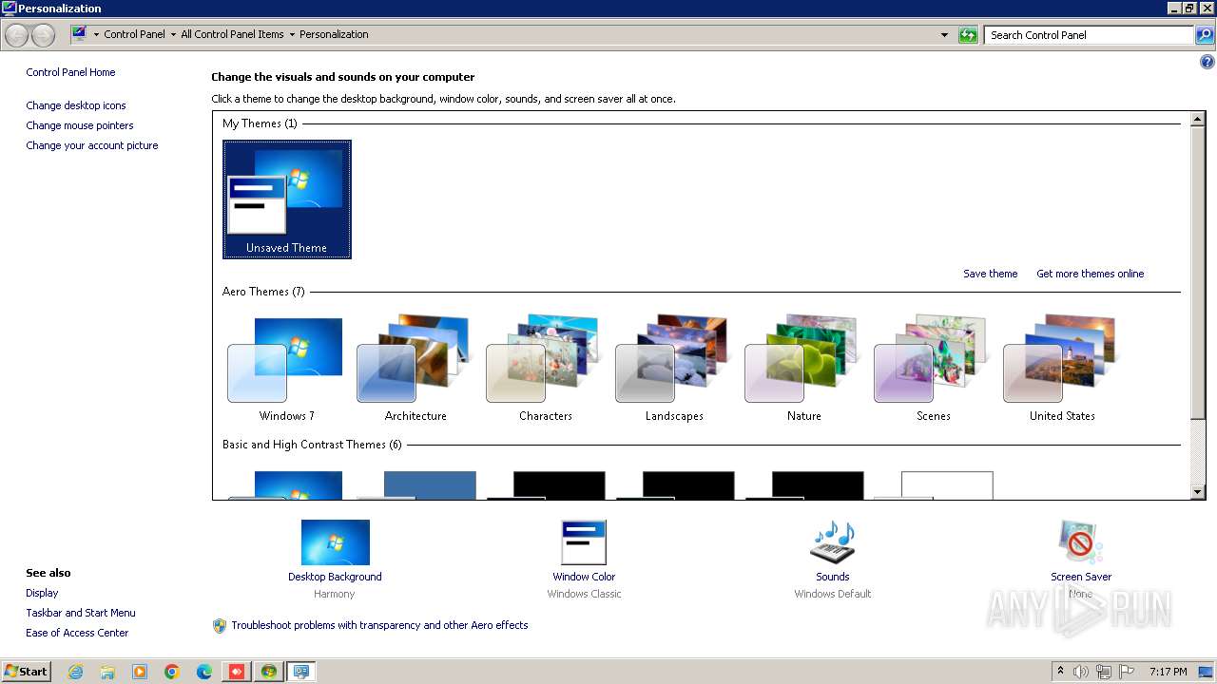Expand the Control Panel breadcrumb arrow
Image resolution: width=1217 pixels, height=684 pixels.
point(172,34)
